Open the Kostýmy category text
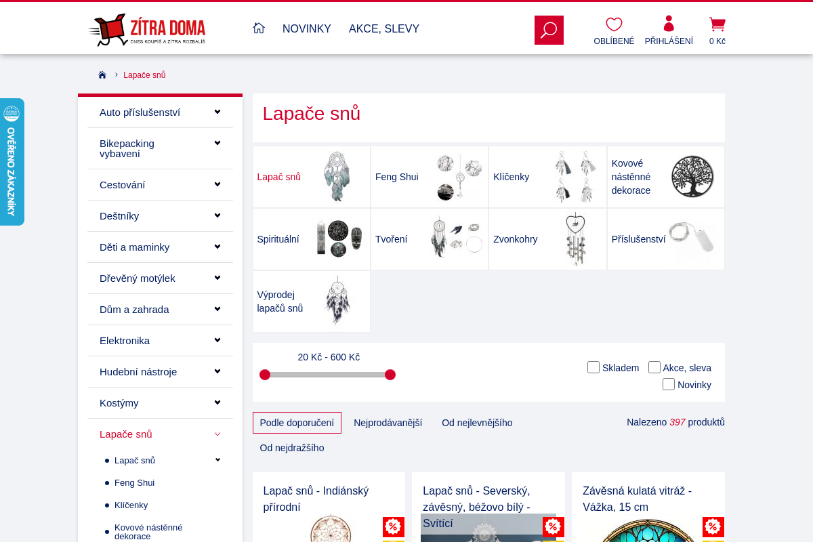 [119, 402]
